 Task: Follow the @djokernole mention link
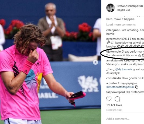[124, 69]
